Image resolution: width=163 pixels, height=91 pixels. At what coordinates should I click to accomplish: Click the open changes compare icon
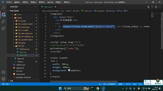click(x=148, y=7)
